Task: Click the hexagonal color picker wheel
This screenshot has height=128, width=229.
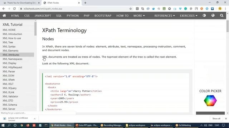Action: click(x=210, y=101)
